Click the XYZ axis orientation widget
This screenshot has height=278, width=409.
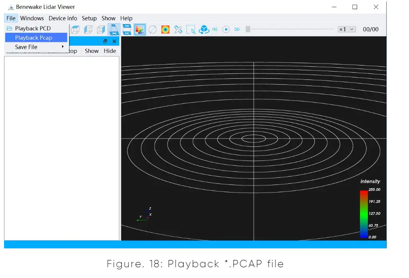(x=144, y=214)
